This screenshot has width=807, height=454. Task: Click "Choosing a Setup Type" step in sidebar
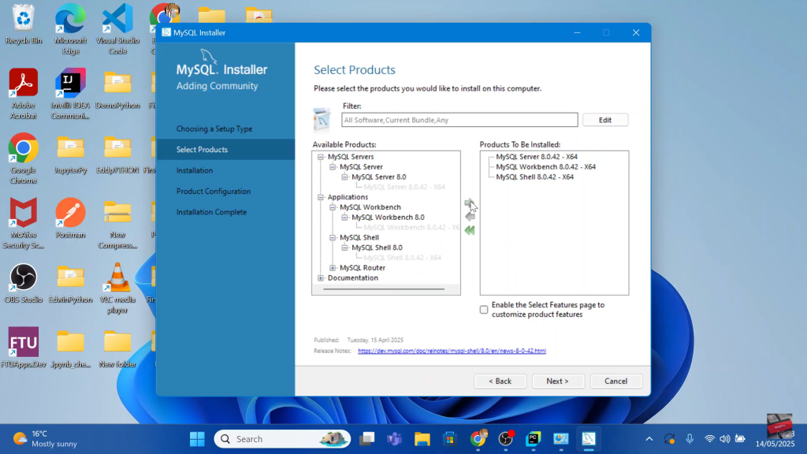tap(214, 128)
